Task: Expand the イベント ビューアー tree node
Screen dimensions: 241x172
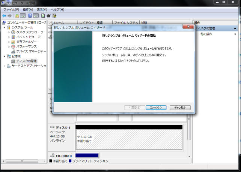Action: pyautogui.click(x=9, y=37)
